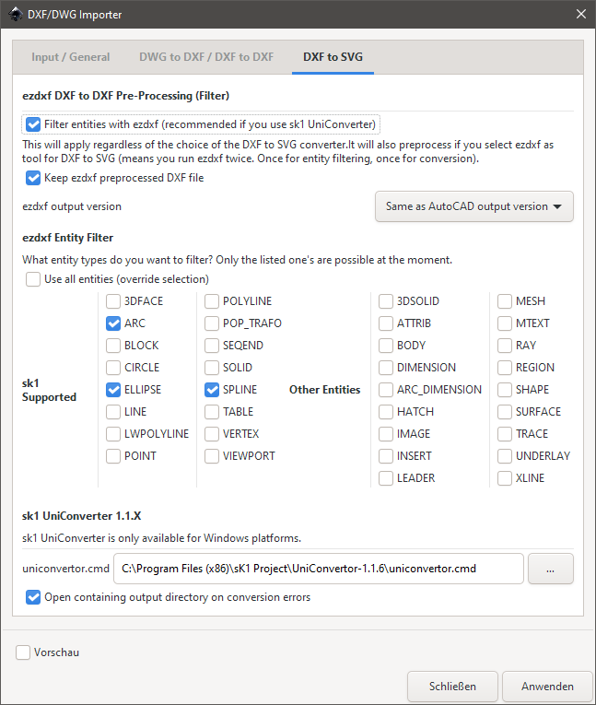
Task: Tick the CIRCLE entity checkbox
Action: (x=113, y=368)
